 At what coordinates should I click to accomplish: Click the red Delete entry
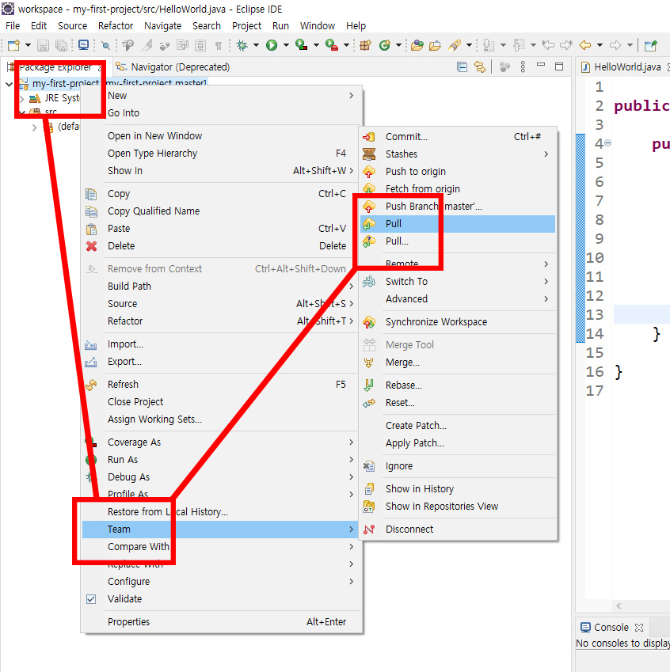(x=221, y=246)
